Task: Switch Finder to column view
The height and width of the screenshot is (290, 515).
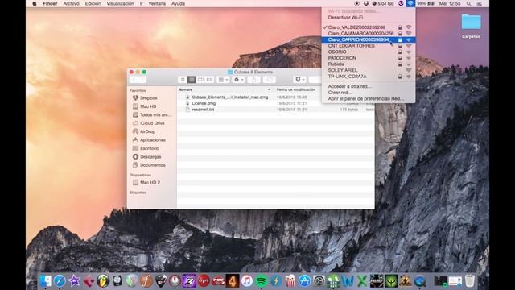Action: [x=200, y=80]
